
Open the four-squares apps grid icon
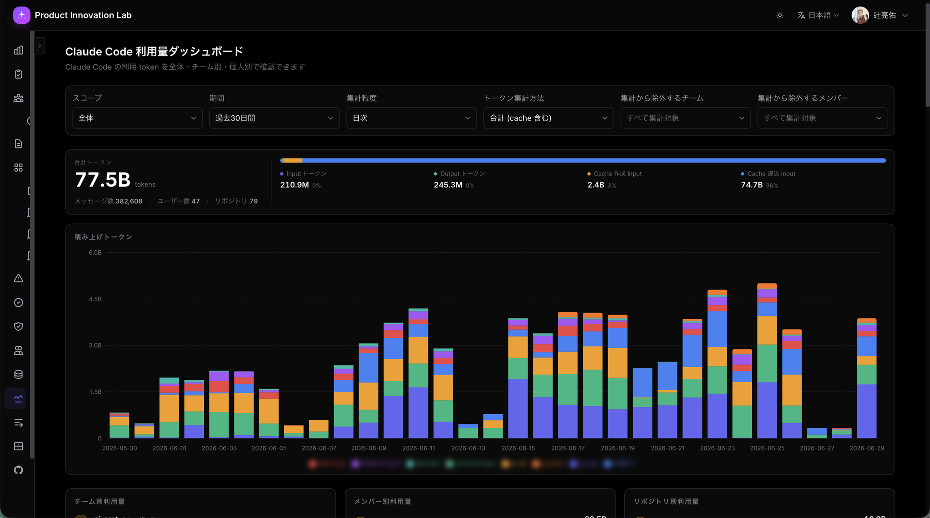[19, 168]
